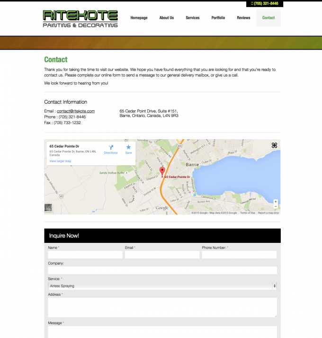The width and height of the screenshot is (322, 338).
Task: Click View larger map link
Action: [x=60, y=161]
